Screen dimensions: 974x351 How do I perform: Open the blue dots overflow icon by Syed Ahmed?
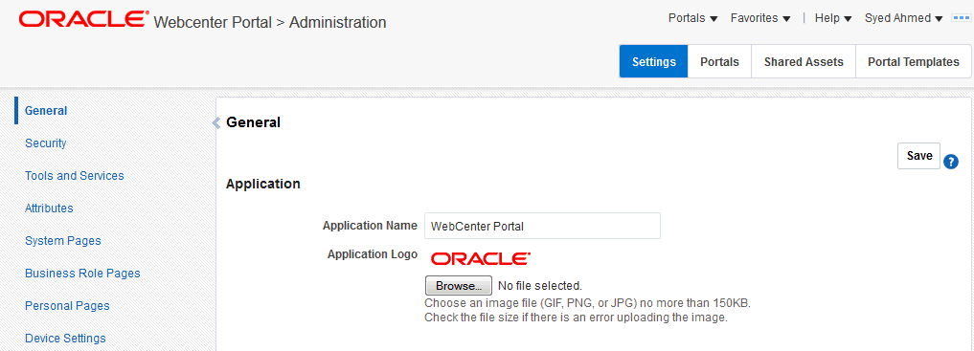(x=961, y=18)
